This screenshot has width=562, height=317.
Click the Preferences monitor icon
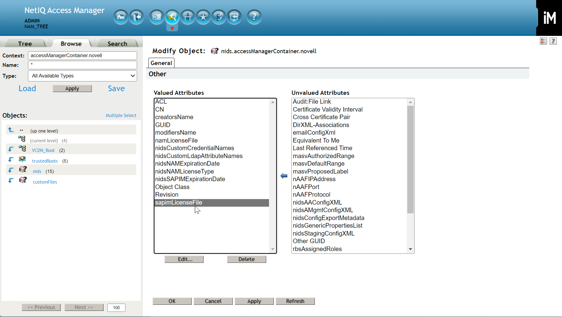pyautogui.click(x=234, y=17)
